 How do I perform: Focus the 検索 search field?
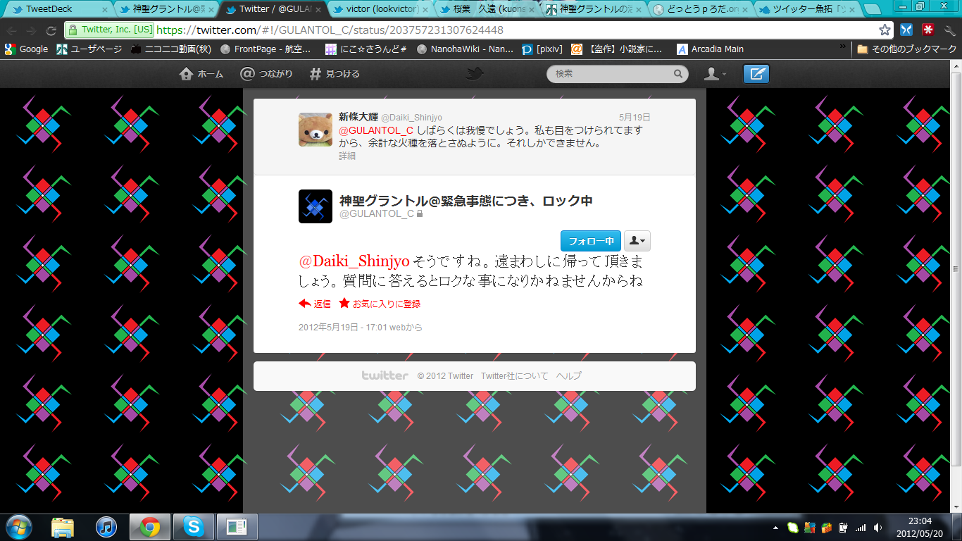617,74
